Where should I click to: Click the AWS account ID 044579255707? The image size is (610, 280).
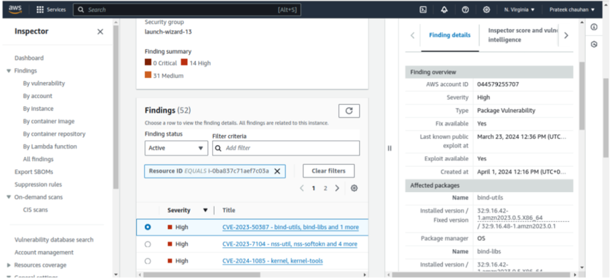(x=498, y=84)
